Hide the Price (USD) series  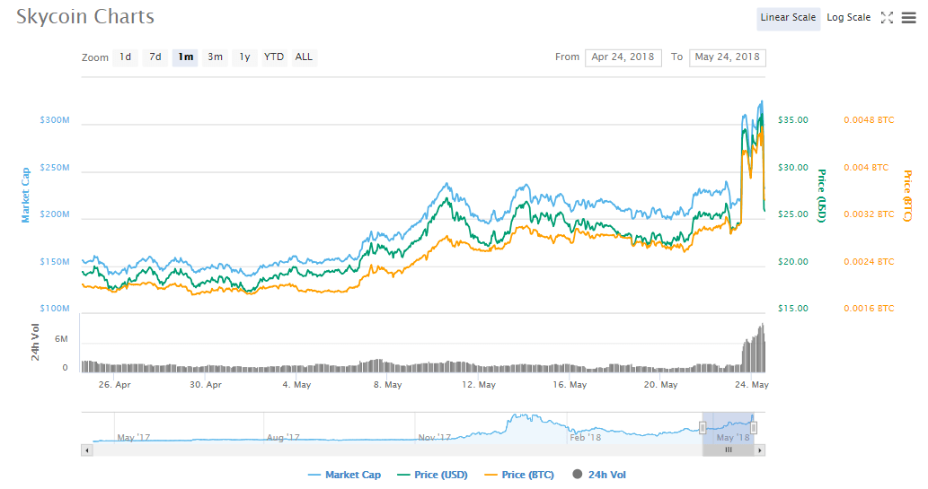click(431, 475)
